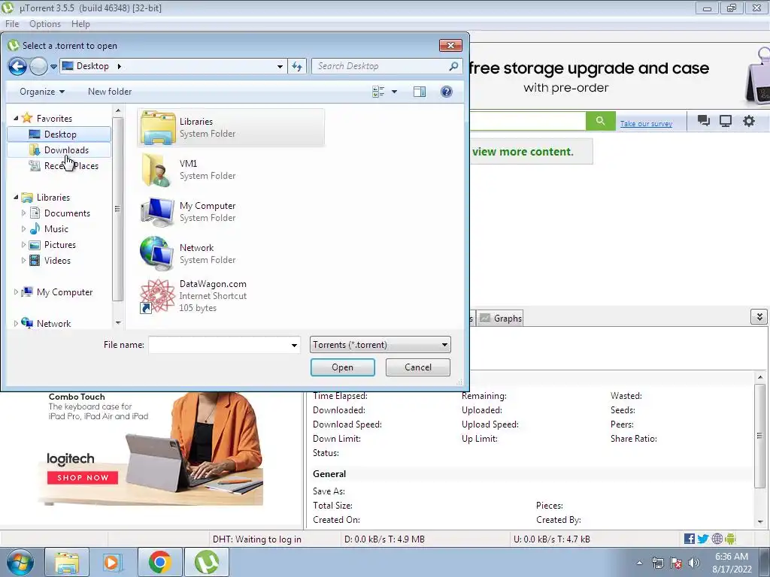
Task: Click the New folder button
Action: coord(110,92)
